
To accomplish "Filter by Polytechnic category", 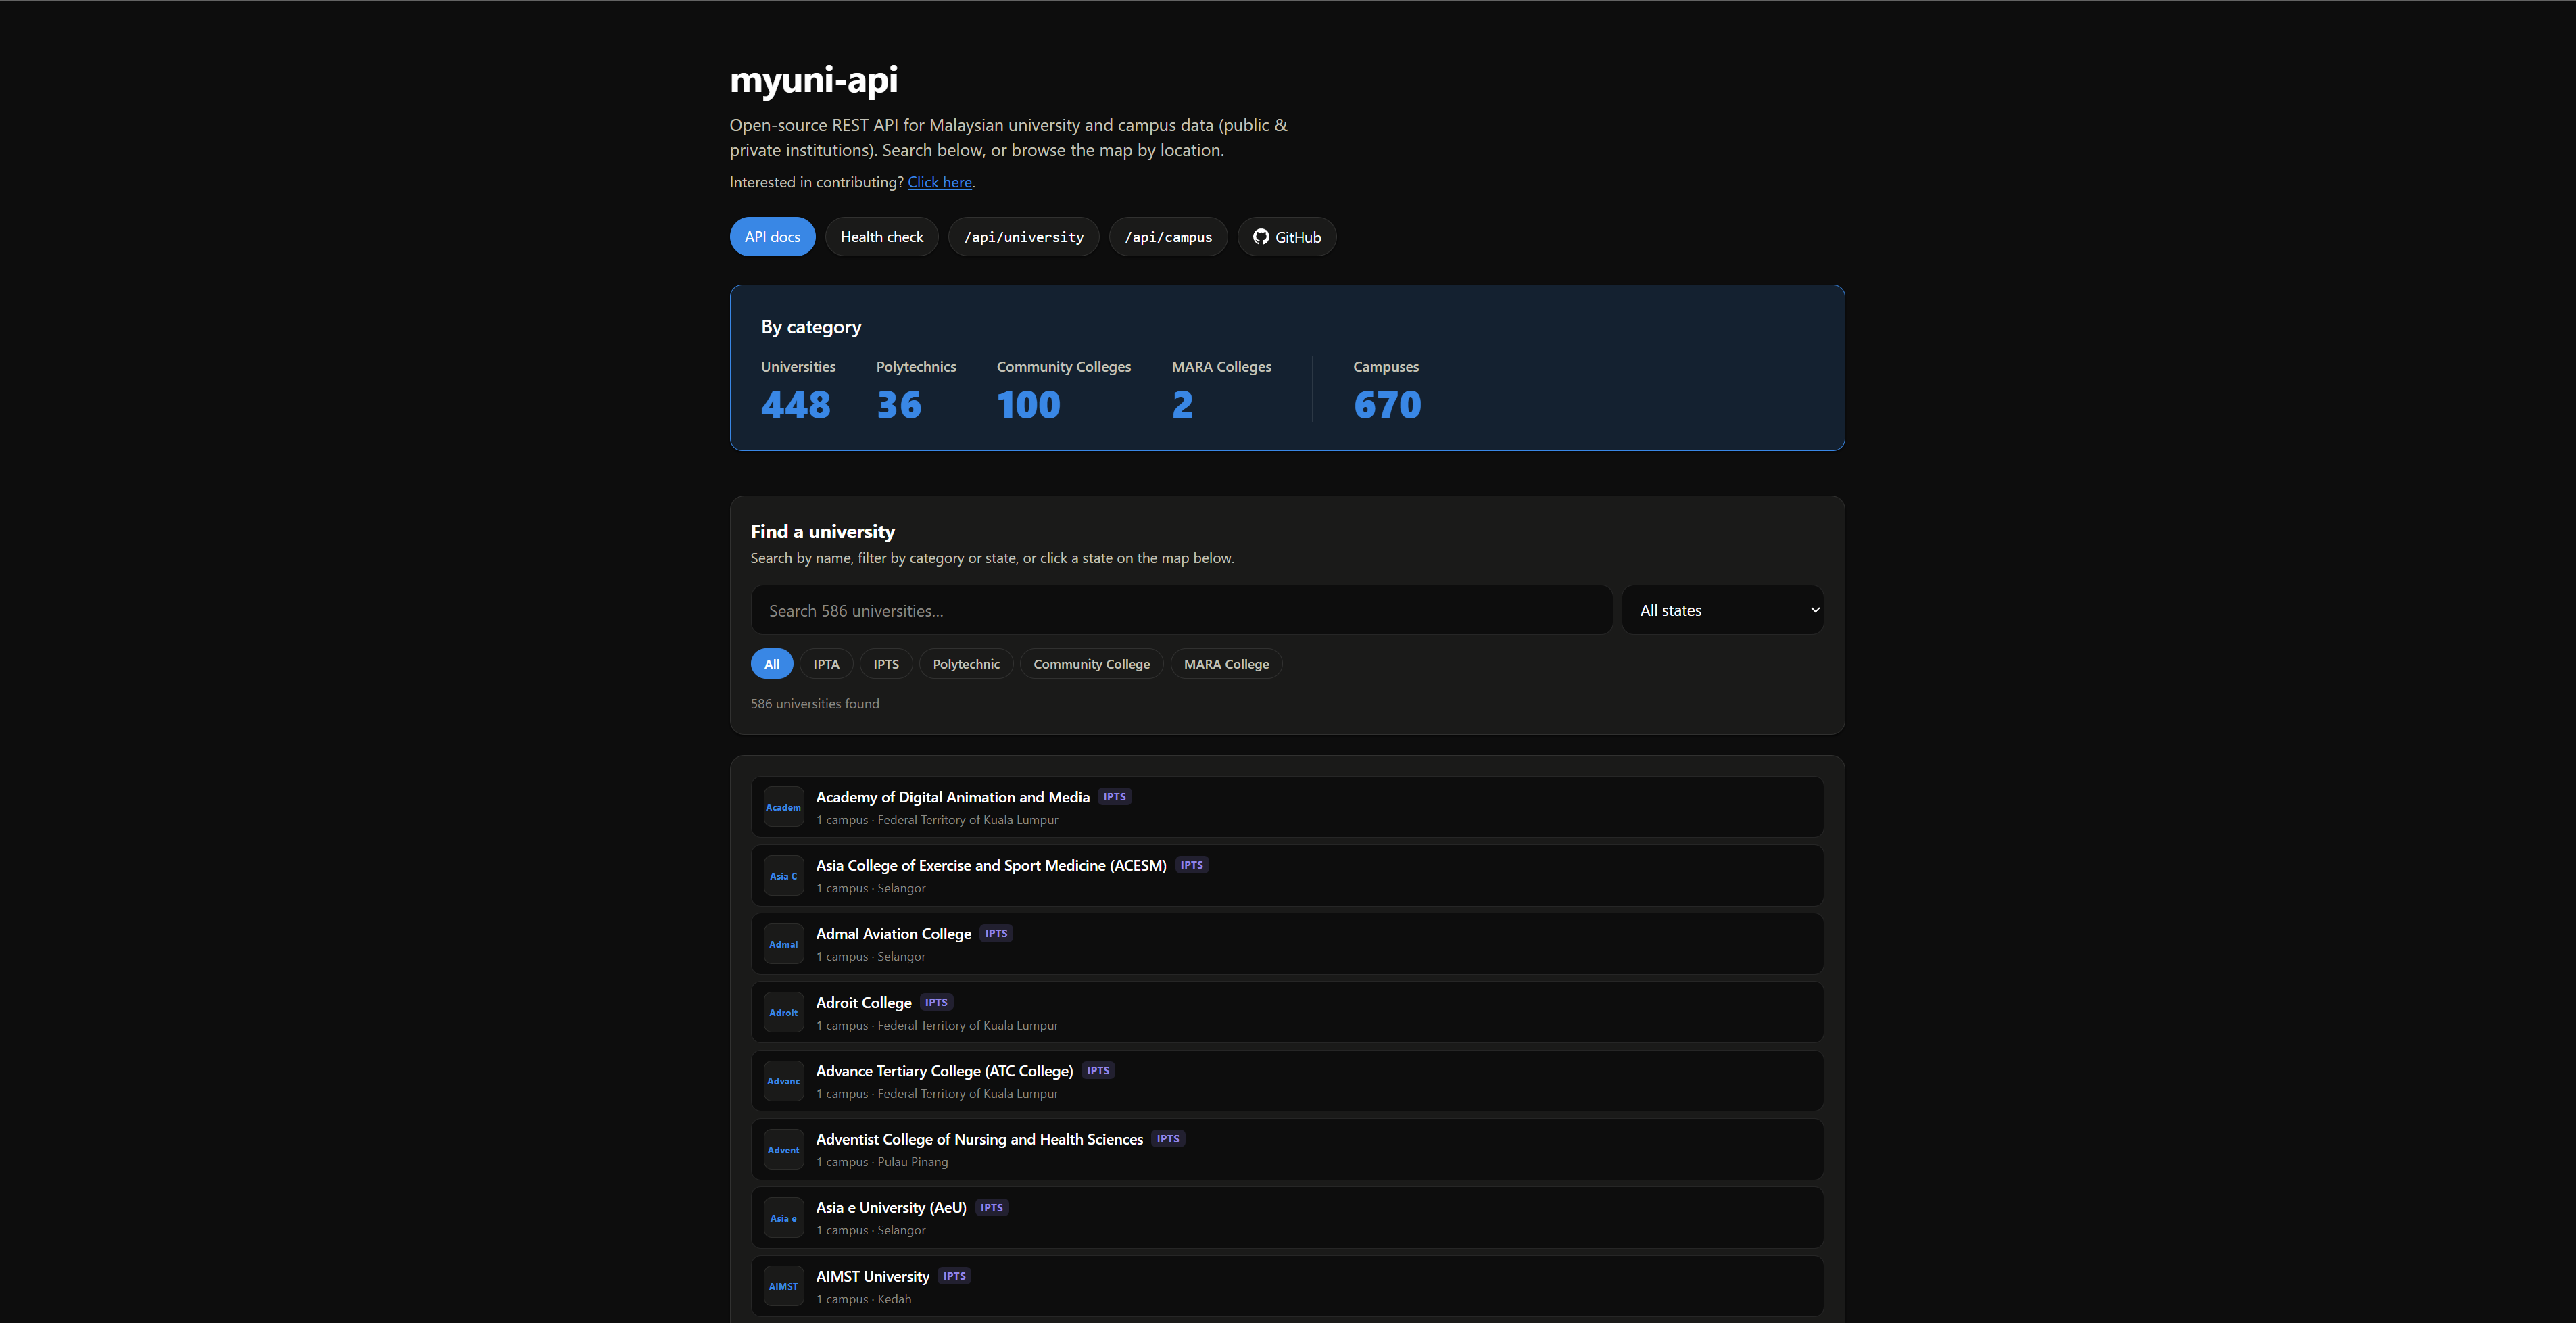I will (x=966, y=664).
